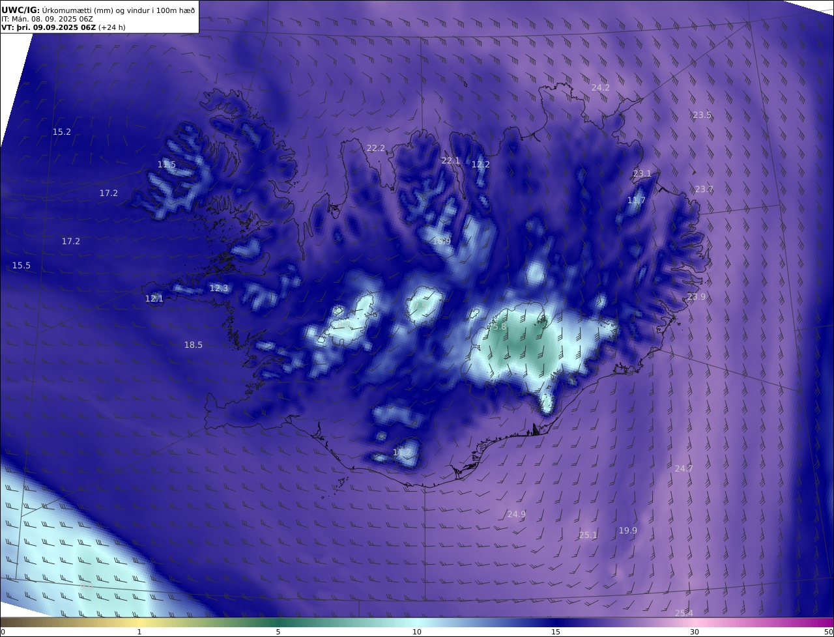This screenshot has height=637, width=834.
Task: Select the colorbar tick labeled 50
Action: tap(829, 632)
